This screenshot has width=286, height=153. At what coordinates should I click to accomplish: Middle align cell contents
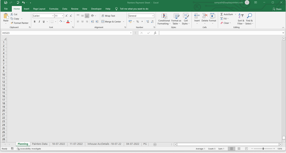pyautogui.click(x=82, y=16)
